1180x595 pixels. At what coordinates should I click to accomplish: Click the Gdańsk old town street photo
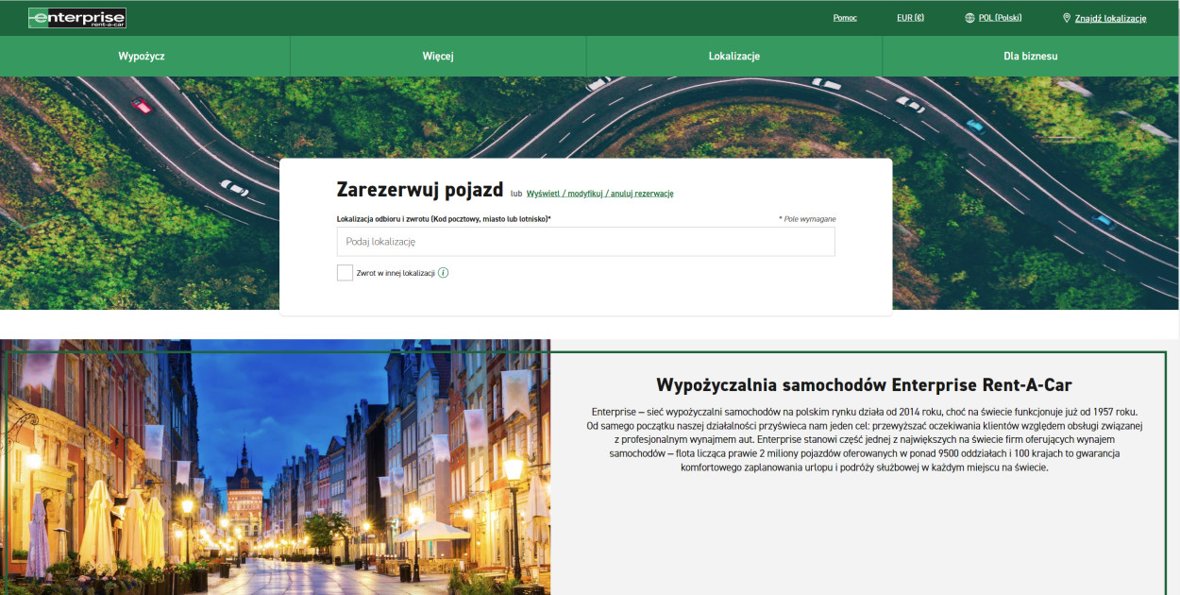[x=276, y=467]
